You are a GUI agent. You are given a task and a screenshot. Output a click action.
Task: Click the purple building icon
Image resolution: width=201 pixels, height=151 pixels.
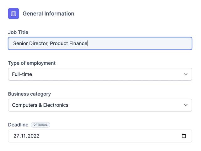[14, 13]
